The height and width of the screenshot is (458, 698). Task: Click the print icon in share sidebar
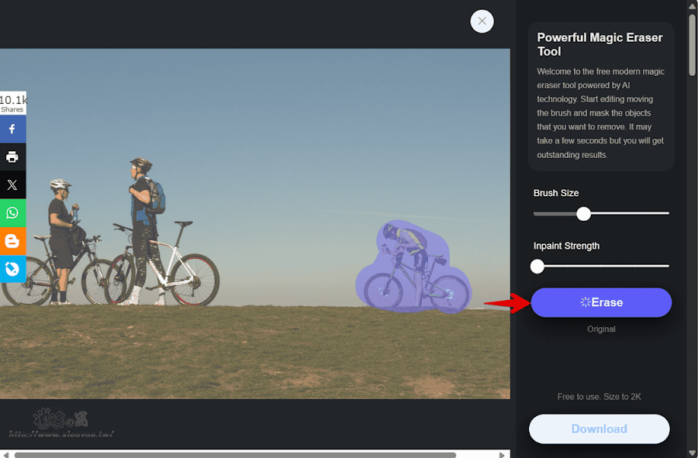pyautogui.click(x=12, y=157)
